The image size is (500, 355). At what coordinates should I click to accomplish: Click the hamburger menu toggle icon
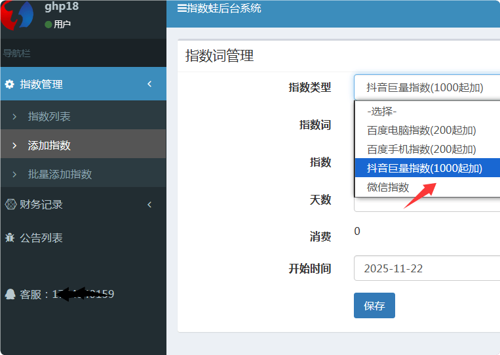point(182,9)
